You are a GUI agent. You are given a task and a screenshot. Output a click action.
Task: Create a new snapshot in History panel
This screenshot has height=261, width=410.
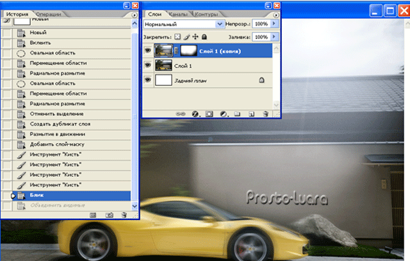(x=110, y=215)
